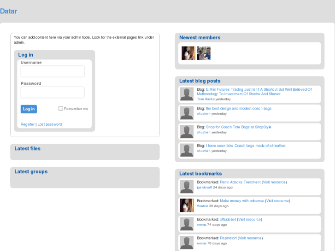Click avatar icon beside Rapinatori bookmark
Screen dimensions: 335x251
click(x=187, y=242)
